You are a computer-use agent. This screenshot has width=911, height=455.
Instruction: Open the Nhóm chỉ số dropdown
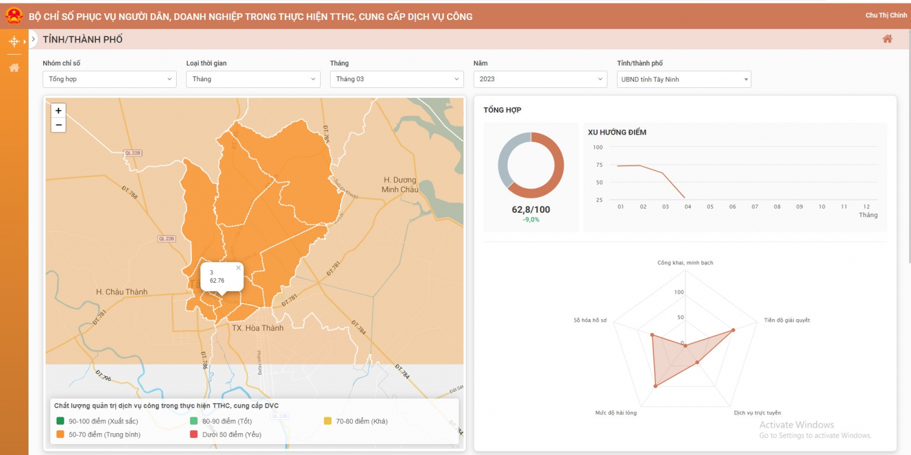[x=109, y=79]
